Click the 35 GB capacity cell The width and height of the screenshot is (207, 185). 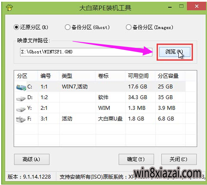click(x=165, y=97)
